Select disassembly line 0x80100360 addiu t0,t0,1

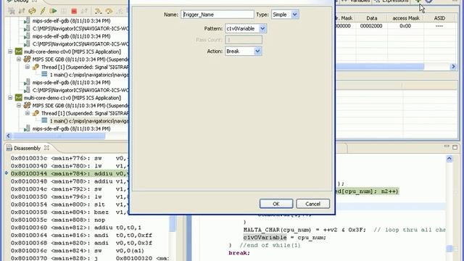(x=76, y=227)
